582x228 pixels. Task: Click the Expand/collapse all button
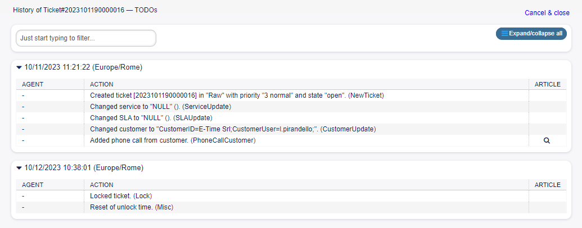pyautogui.click(x=531, y=34)
